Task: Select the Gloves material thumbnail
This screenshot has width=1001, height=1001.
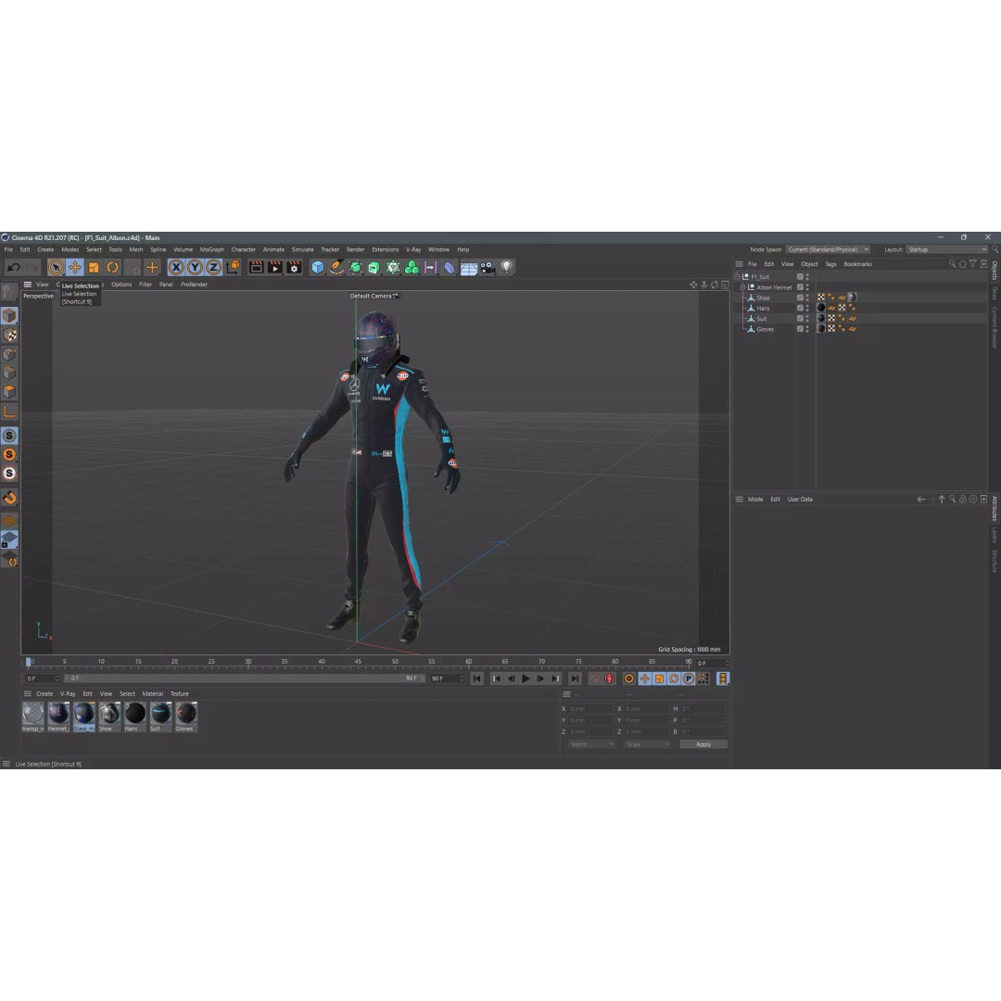Action: click(184, 715)
